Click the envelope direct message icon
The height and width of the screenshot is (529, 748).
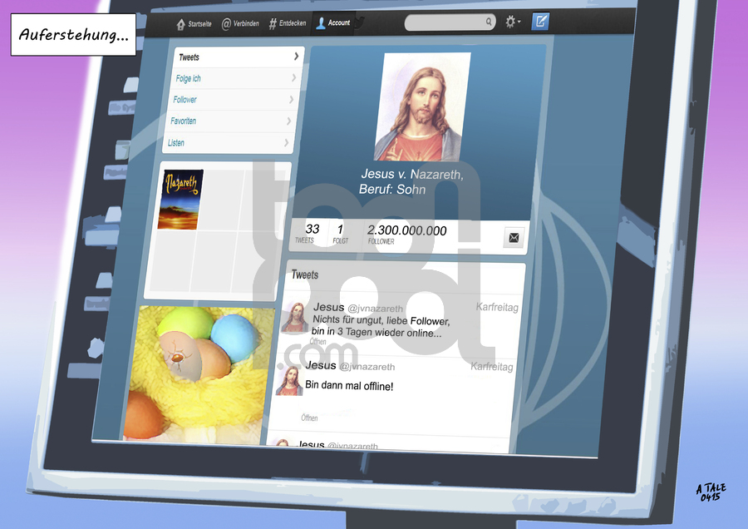tap(514, 237)
